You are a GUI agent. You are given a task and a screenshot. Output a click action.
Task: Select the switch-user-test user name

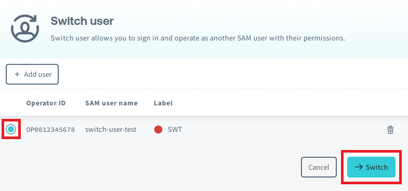[111, 129]
